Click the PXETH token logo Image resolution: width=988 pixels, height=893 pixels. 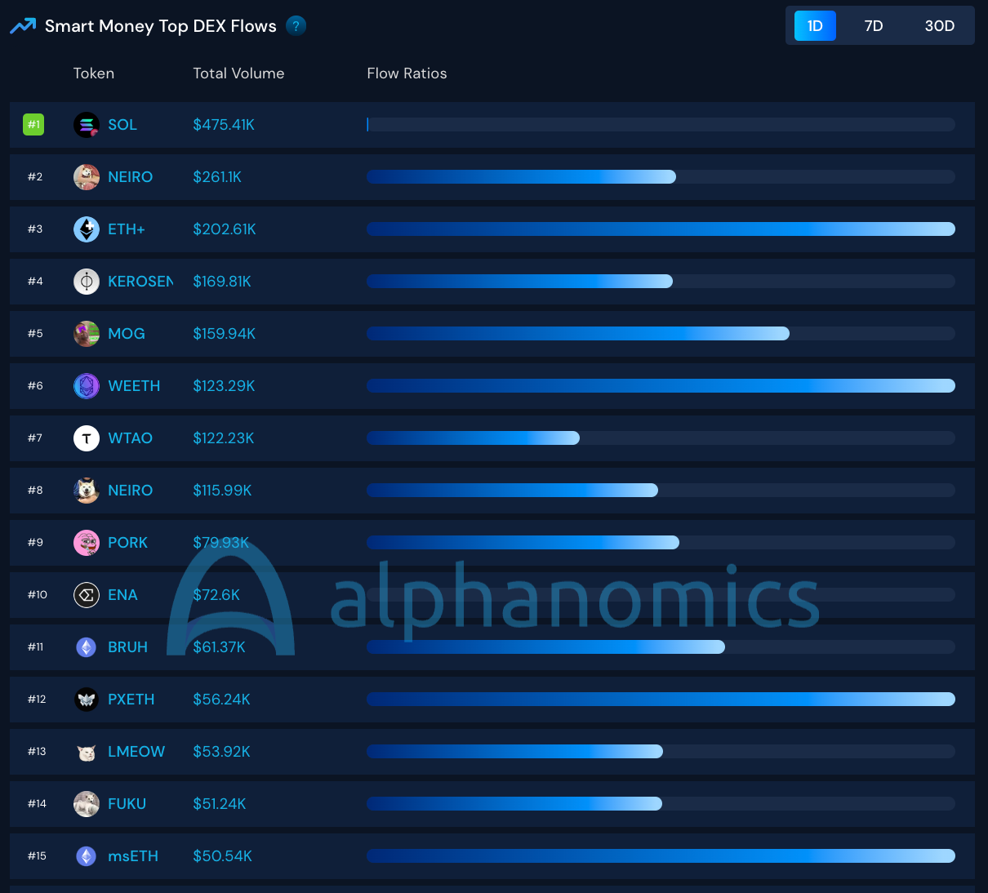87,700
